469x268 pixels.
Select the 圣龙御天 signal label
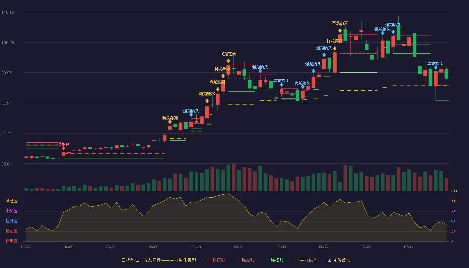(340, 23)
